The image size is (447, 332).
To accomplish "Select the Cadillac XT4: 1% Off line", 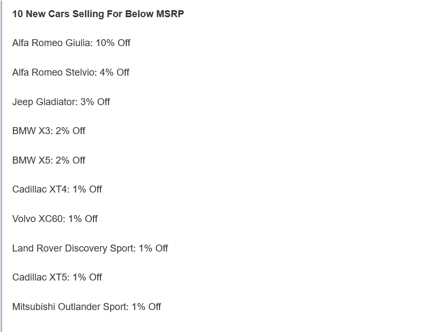I will click(57, 189).
